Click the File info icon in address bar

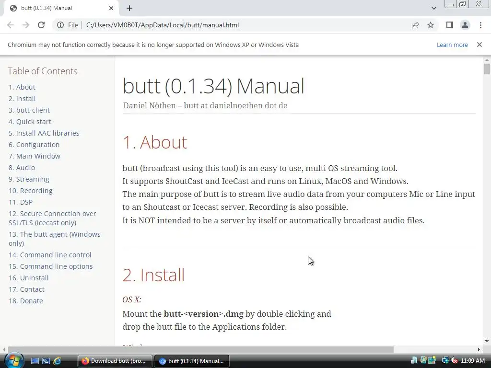click(60, 25)
